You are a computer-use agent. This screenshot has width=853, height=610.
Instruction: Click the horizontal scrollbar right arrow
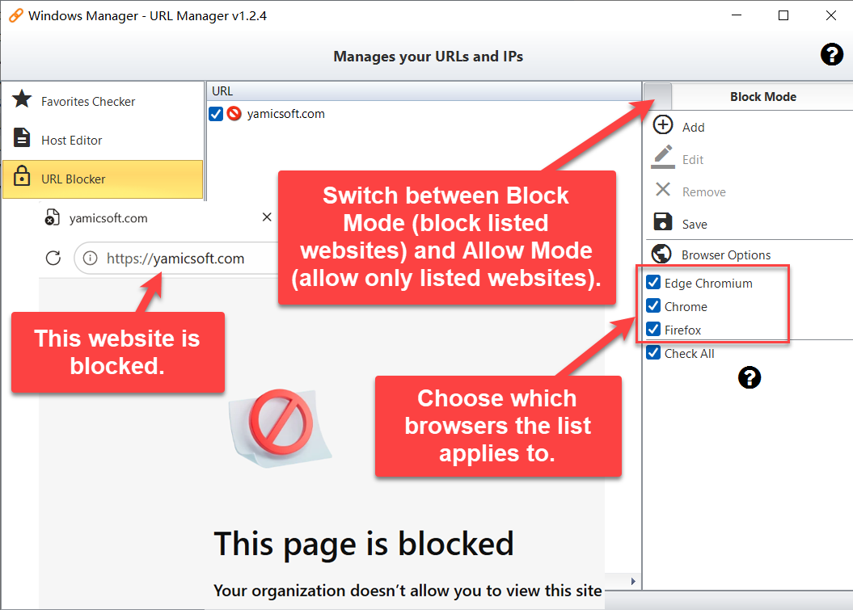633,581
